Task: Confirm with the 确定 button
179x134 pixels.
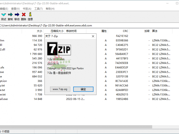Action: (x=83, y=89)
